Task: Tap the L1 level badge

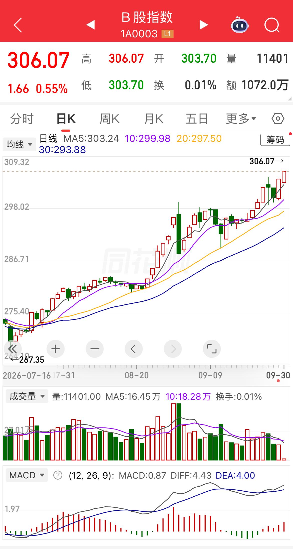Action: tap(167, 34)
